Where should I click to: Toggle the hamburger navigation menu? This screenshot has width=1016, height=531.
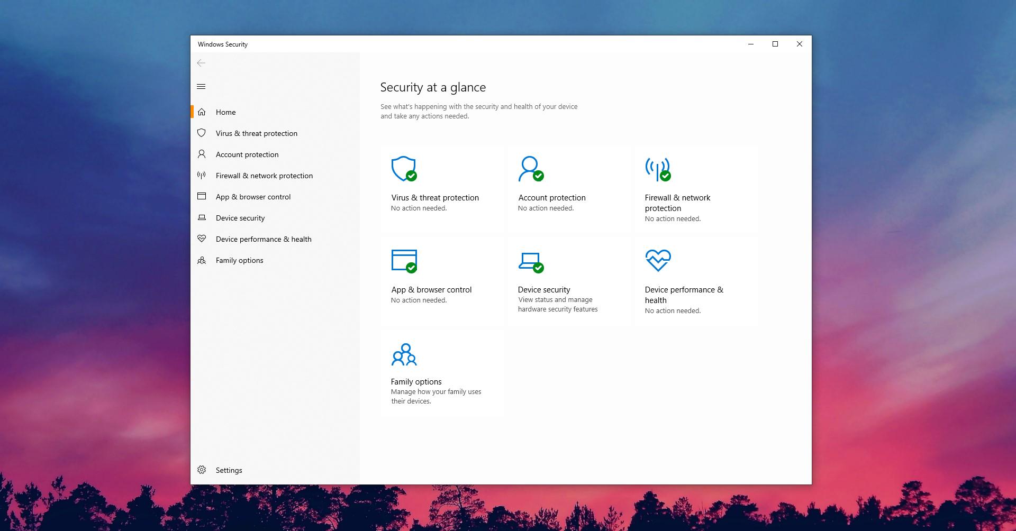(201, 87)
